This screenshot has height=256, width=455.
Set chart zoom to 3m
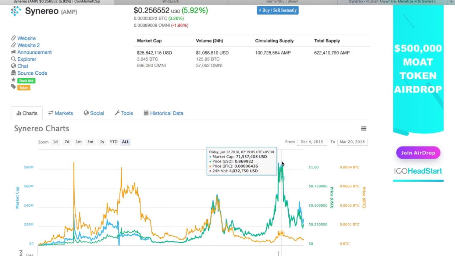(90, 142)
